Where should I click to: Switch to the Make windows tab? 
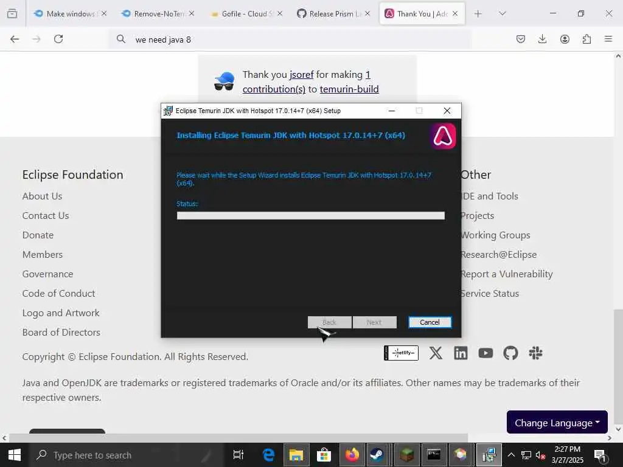coord(71,13)
